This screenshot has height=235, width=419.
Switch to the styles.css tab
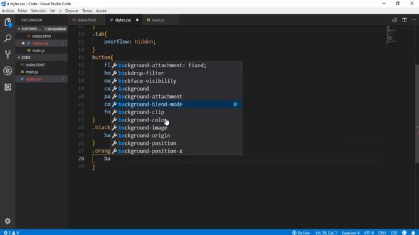coord(123,20)
